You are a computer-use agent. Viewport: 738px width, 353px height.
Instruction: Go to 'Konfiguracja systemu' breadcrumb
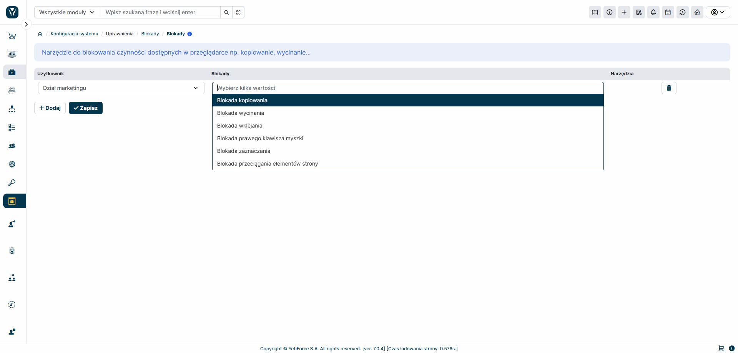(x=74, y=34)
